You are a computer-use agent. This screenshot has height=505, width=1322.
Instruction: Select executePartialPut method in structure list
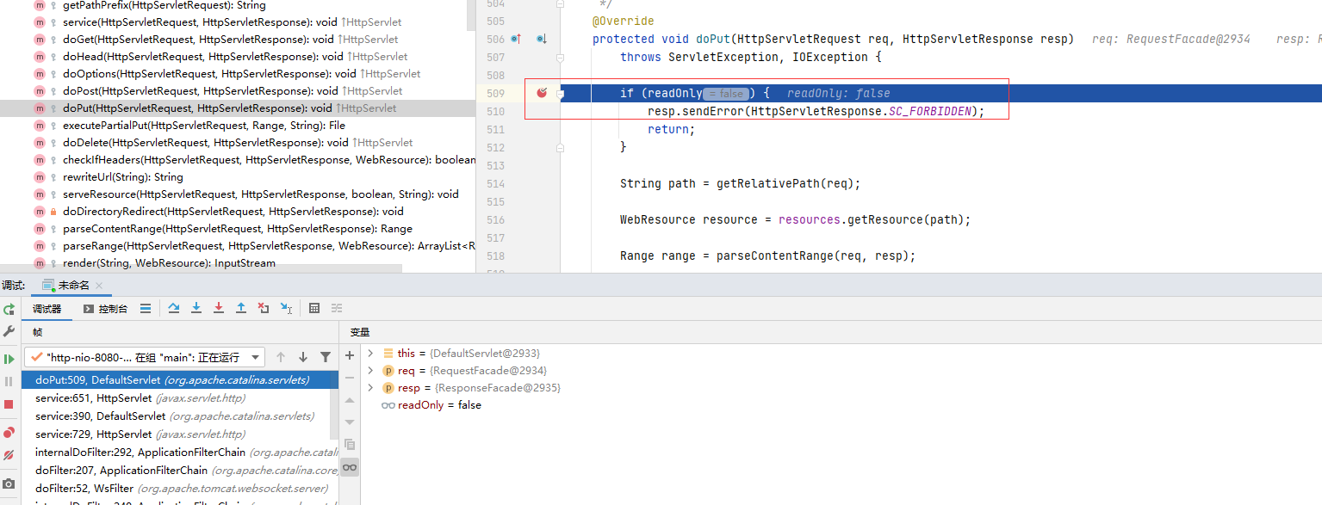238,126
